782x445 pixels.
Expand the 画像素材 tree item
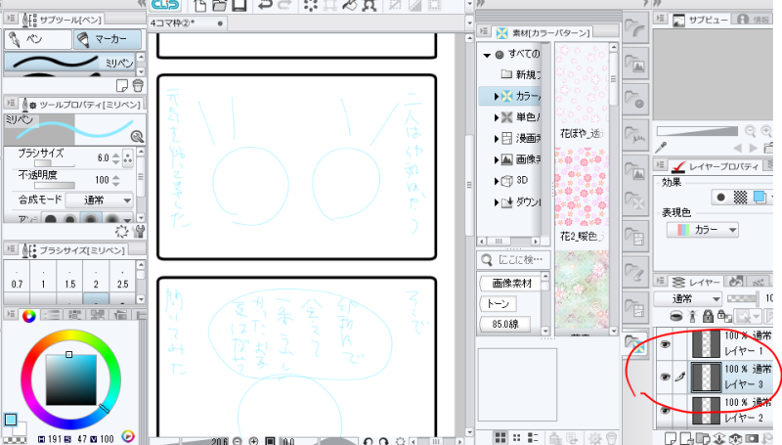(497, 160)
